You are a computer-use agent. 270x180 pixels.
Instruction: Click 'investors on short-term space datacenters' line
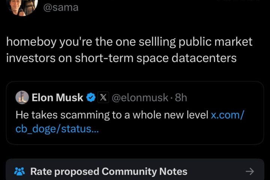[x=121, y=58]
